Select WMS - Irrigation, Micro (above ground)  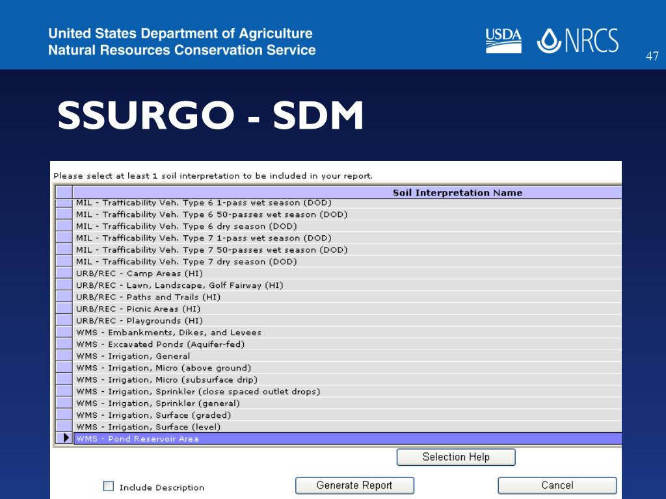pyautogui.click(x=347, y=368)
